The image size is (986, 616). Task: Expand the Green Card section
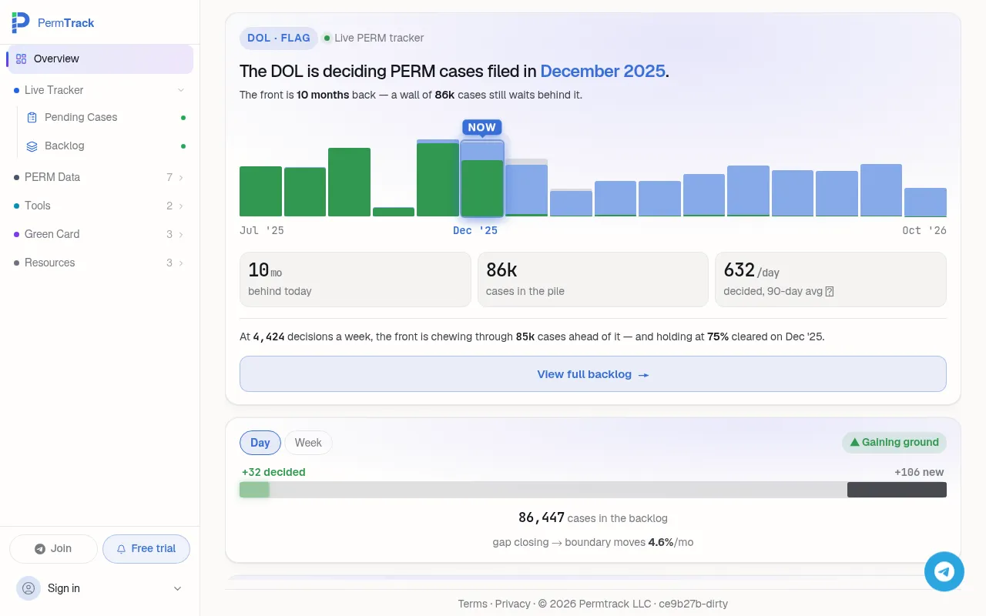[100, 234]
